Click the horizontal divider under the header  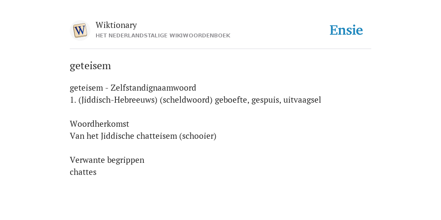pos(220,49)
